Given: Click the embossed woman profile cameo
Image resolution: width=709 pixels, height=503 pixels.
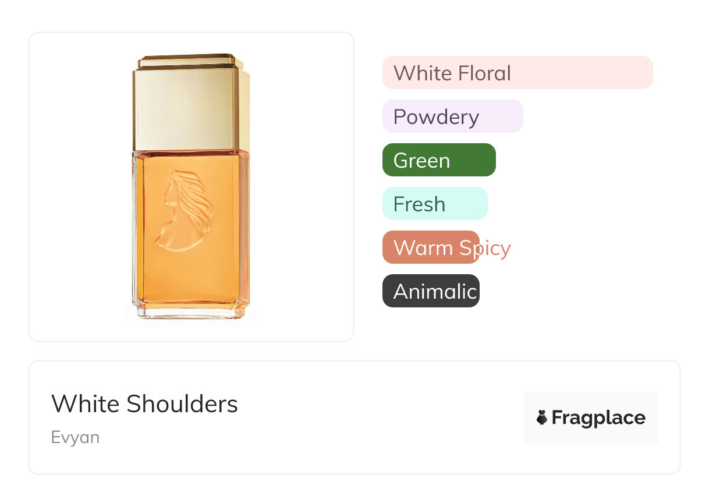Looking at the screenshot, I should coord(183,211).
